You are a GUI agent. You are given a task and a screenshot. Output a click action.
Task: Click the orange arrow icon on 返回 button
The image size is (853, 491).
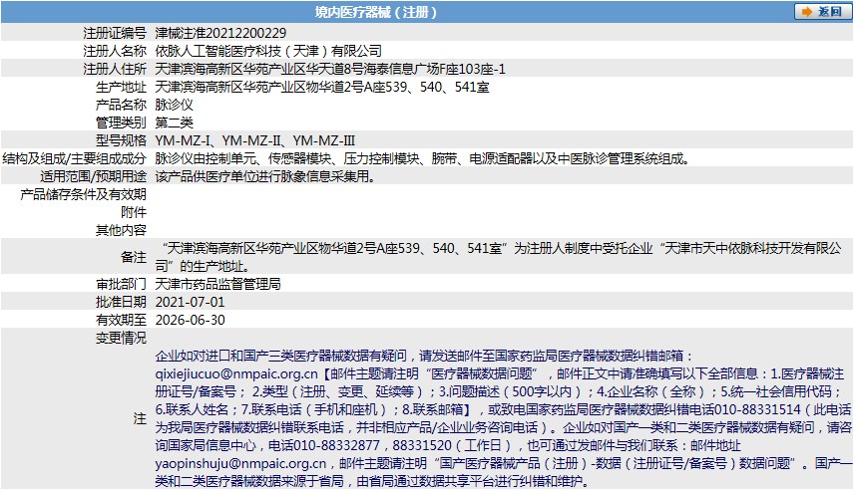tap(807, 11)
